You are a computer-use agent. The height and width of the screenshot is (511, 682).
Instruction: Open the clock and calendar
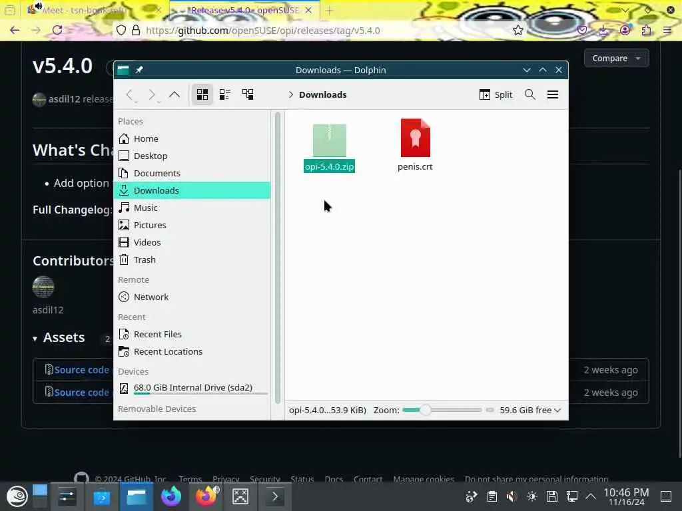[x=626, y=496]
